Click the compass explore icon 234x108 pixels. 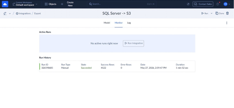click(188, 4)
